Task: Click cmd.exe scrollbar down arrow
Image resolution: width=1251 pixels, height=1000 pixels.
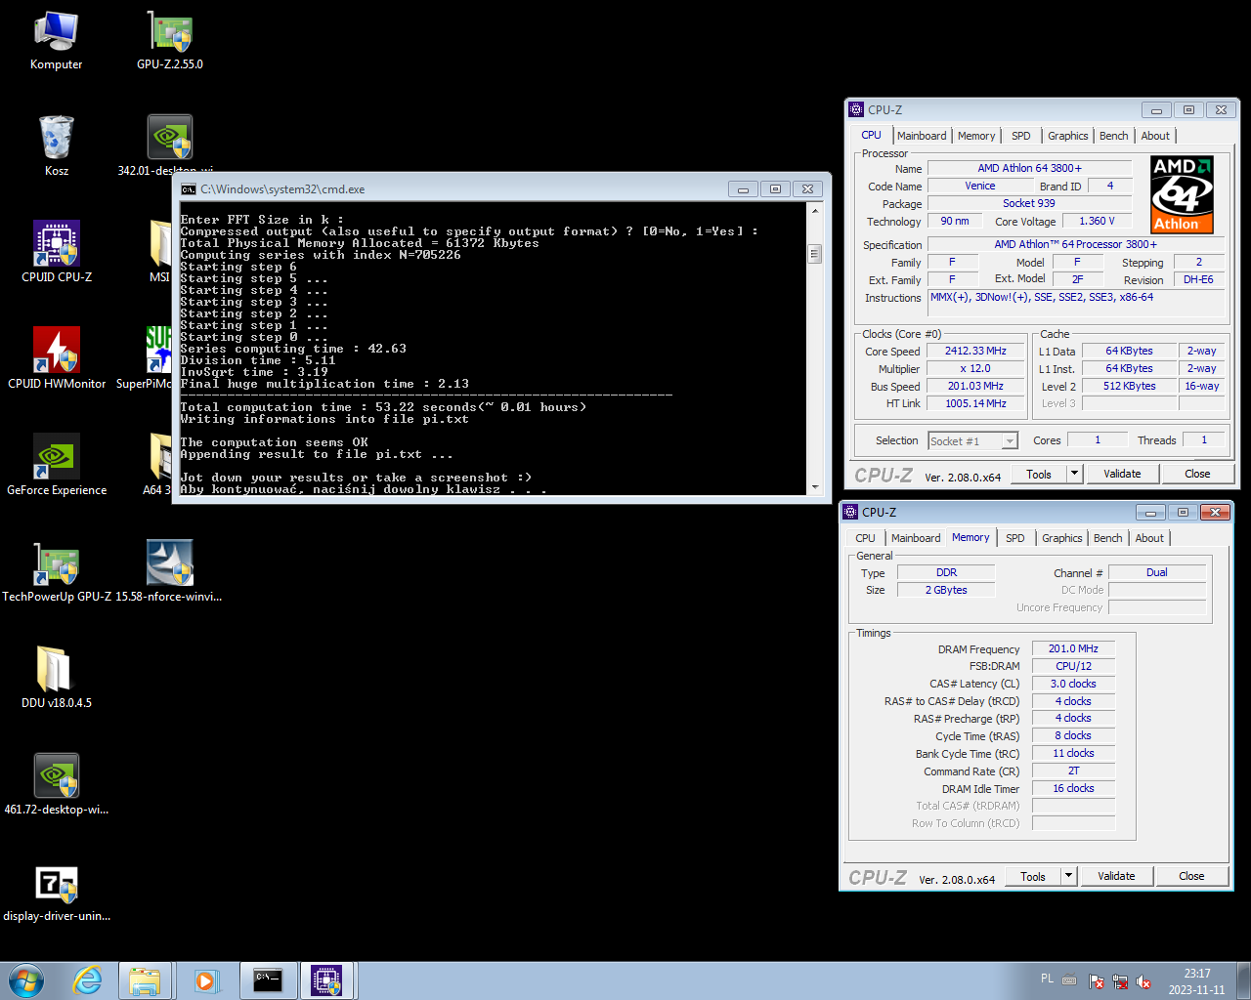Action: (x=815, y=486)
